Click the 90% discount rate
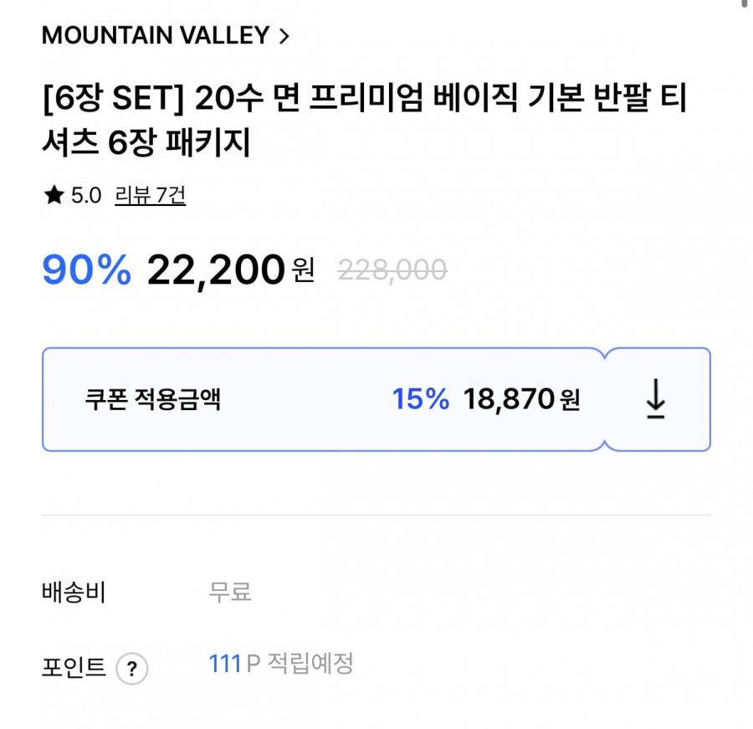This screenshot has width=753, height=729. click(x=86, y=270)
